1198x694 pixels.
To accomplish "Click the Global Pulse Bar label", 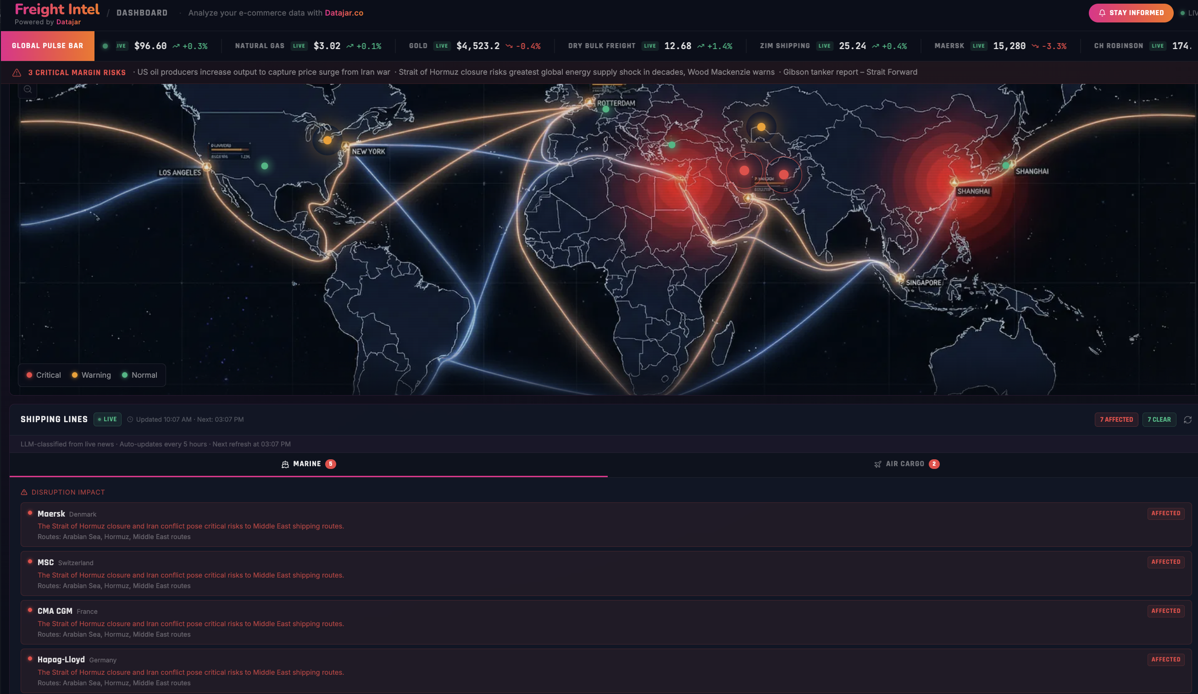I will 48,46.
